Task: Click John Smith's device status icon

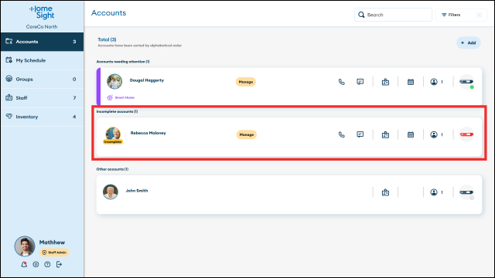Action: [x=466, y=192]
